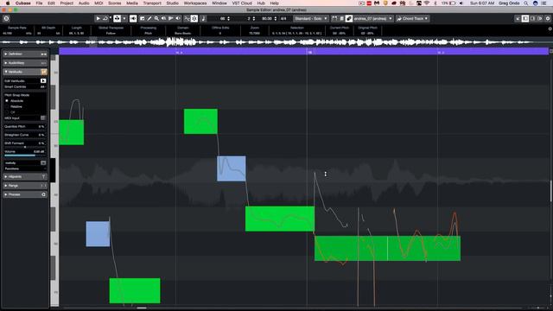Toggle the right layout panel icon

540,18
